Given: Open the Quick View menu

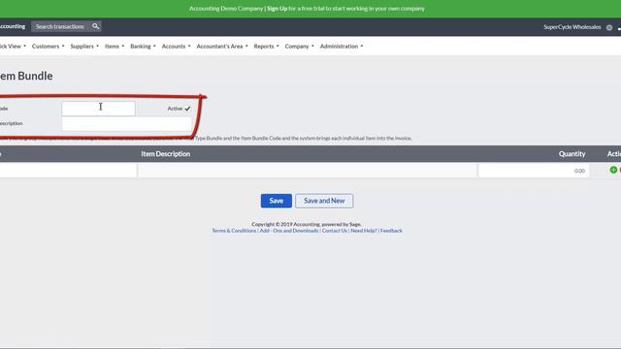Looking at the screenshot, I should click(12, 47).
